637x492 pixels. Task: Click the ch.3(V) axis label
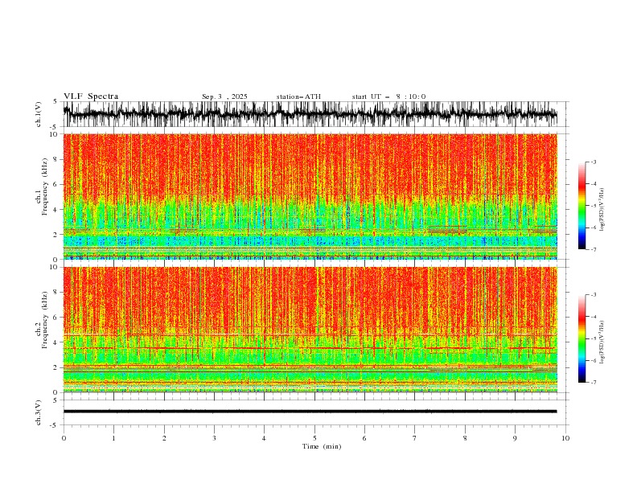click(39, 412)
